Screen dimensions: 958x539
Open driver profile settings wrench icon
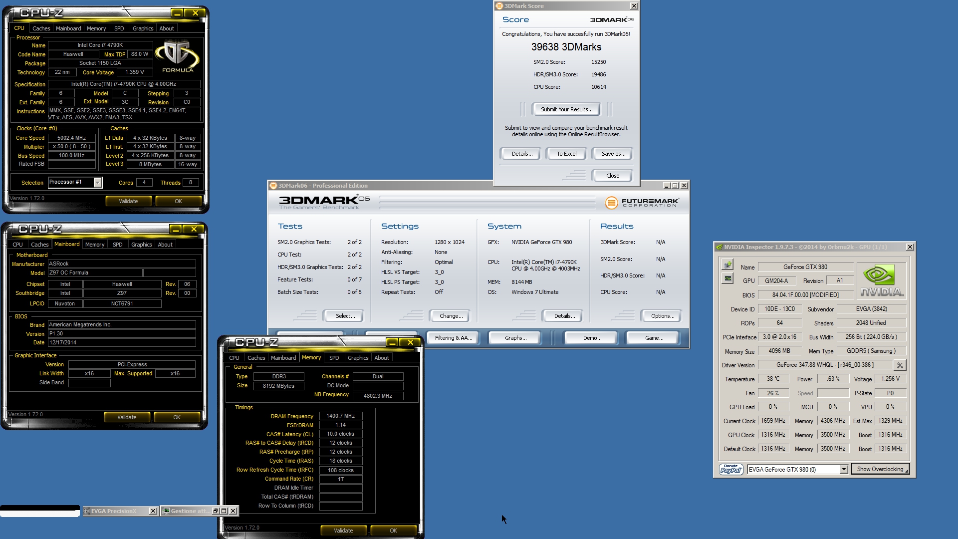tap(900, 365)
